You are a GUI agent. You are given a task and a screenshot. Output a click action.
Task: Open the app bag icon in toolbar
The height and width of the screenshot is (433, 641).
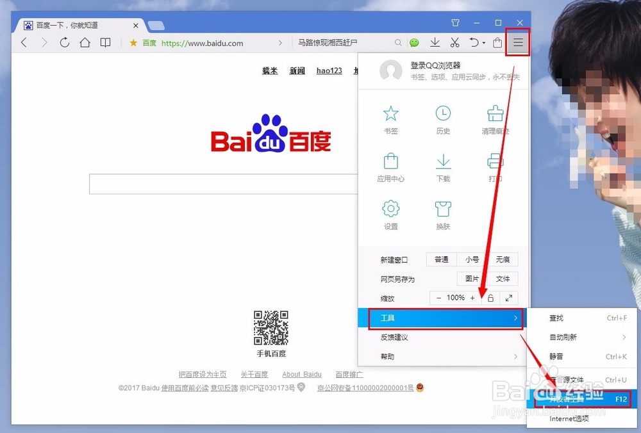pos(497,42)
